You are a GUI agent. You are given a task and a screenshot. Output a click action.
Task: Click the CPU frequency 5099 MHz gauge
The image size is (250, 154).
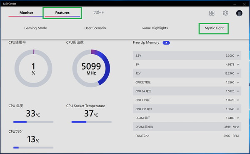[x=91, y=68]
